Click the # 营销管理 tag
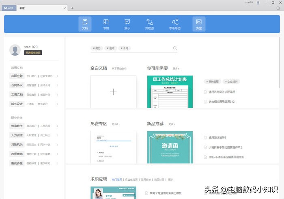 click(x=213, y=82)
